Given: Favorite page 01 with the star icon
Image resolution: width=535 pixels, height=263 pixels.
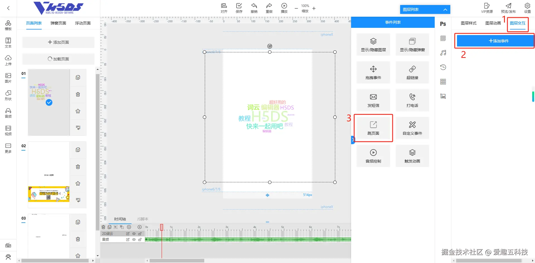Looking at the screenshot, I should tap(78, 111).
